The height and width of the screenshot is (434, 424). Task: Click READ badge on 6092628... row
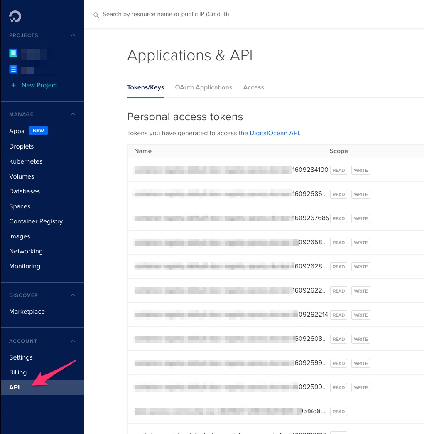click(338, 267)
